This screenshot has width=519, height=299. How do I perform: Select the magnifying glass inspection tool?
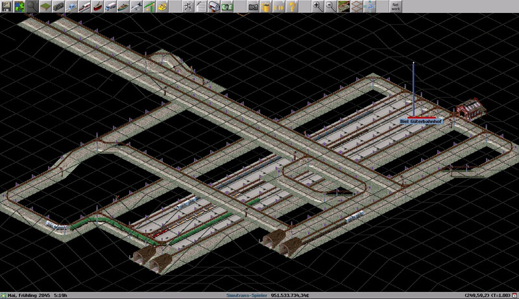pyautogui.click(x=31, y=6)
